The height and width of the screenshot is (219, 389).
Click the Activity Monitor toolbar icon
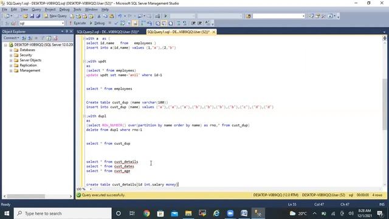(x=157, y=16)
